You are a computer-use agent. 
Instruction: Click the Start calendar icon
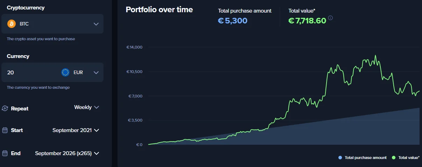click(x=5, y=130)
